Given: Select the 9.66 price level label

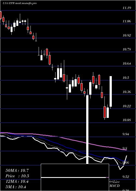Looking at the screenshot, I should [126, 163].
